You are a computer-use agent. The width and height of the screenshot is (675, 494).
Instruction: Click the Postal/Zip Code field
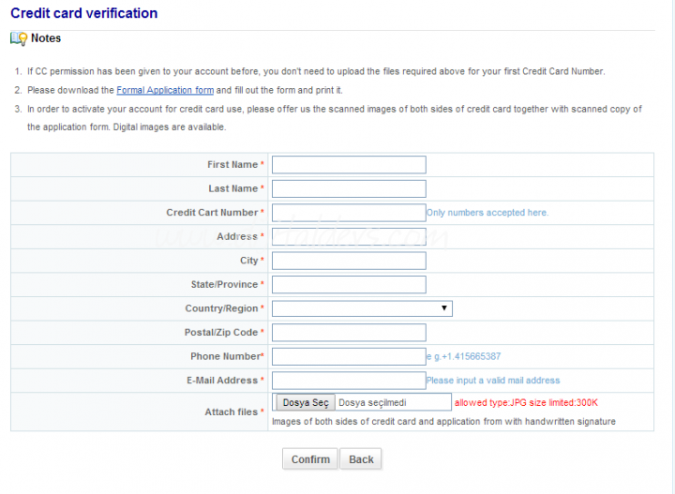(x=348, y=332)
